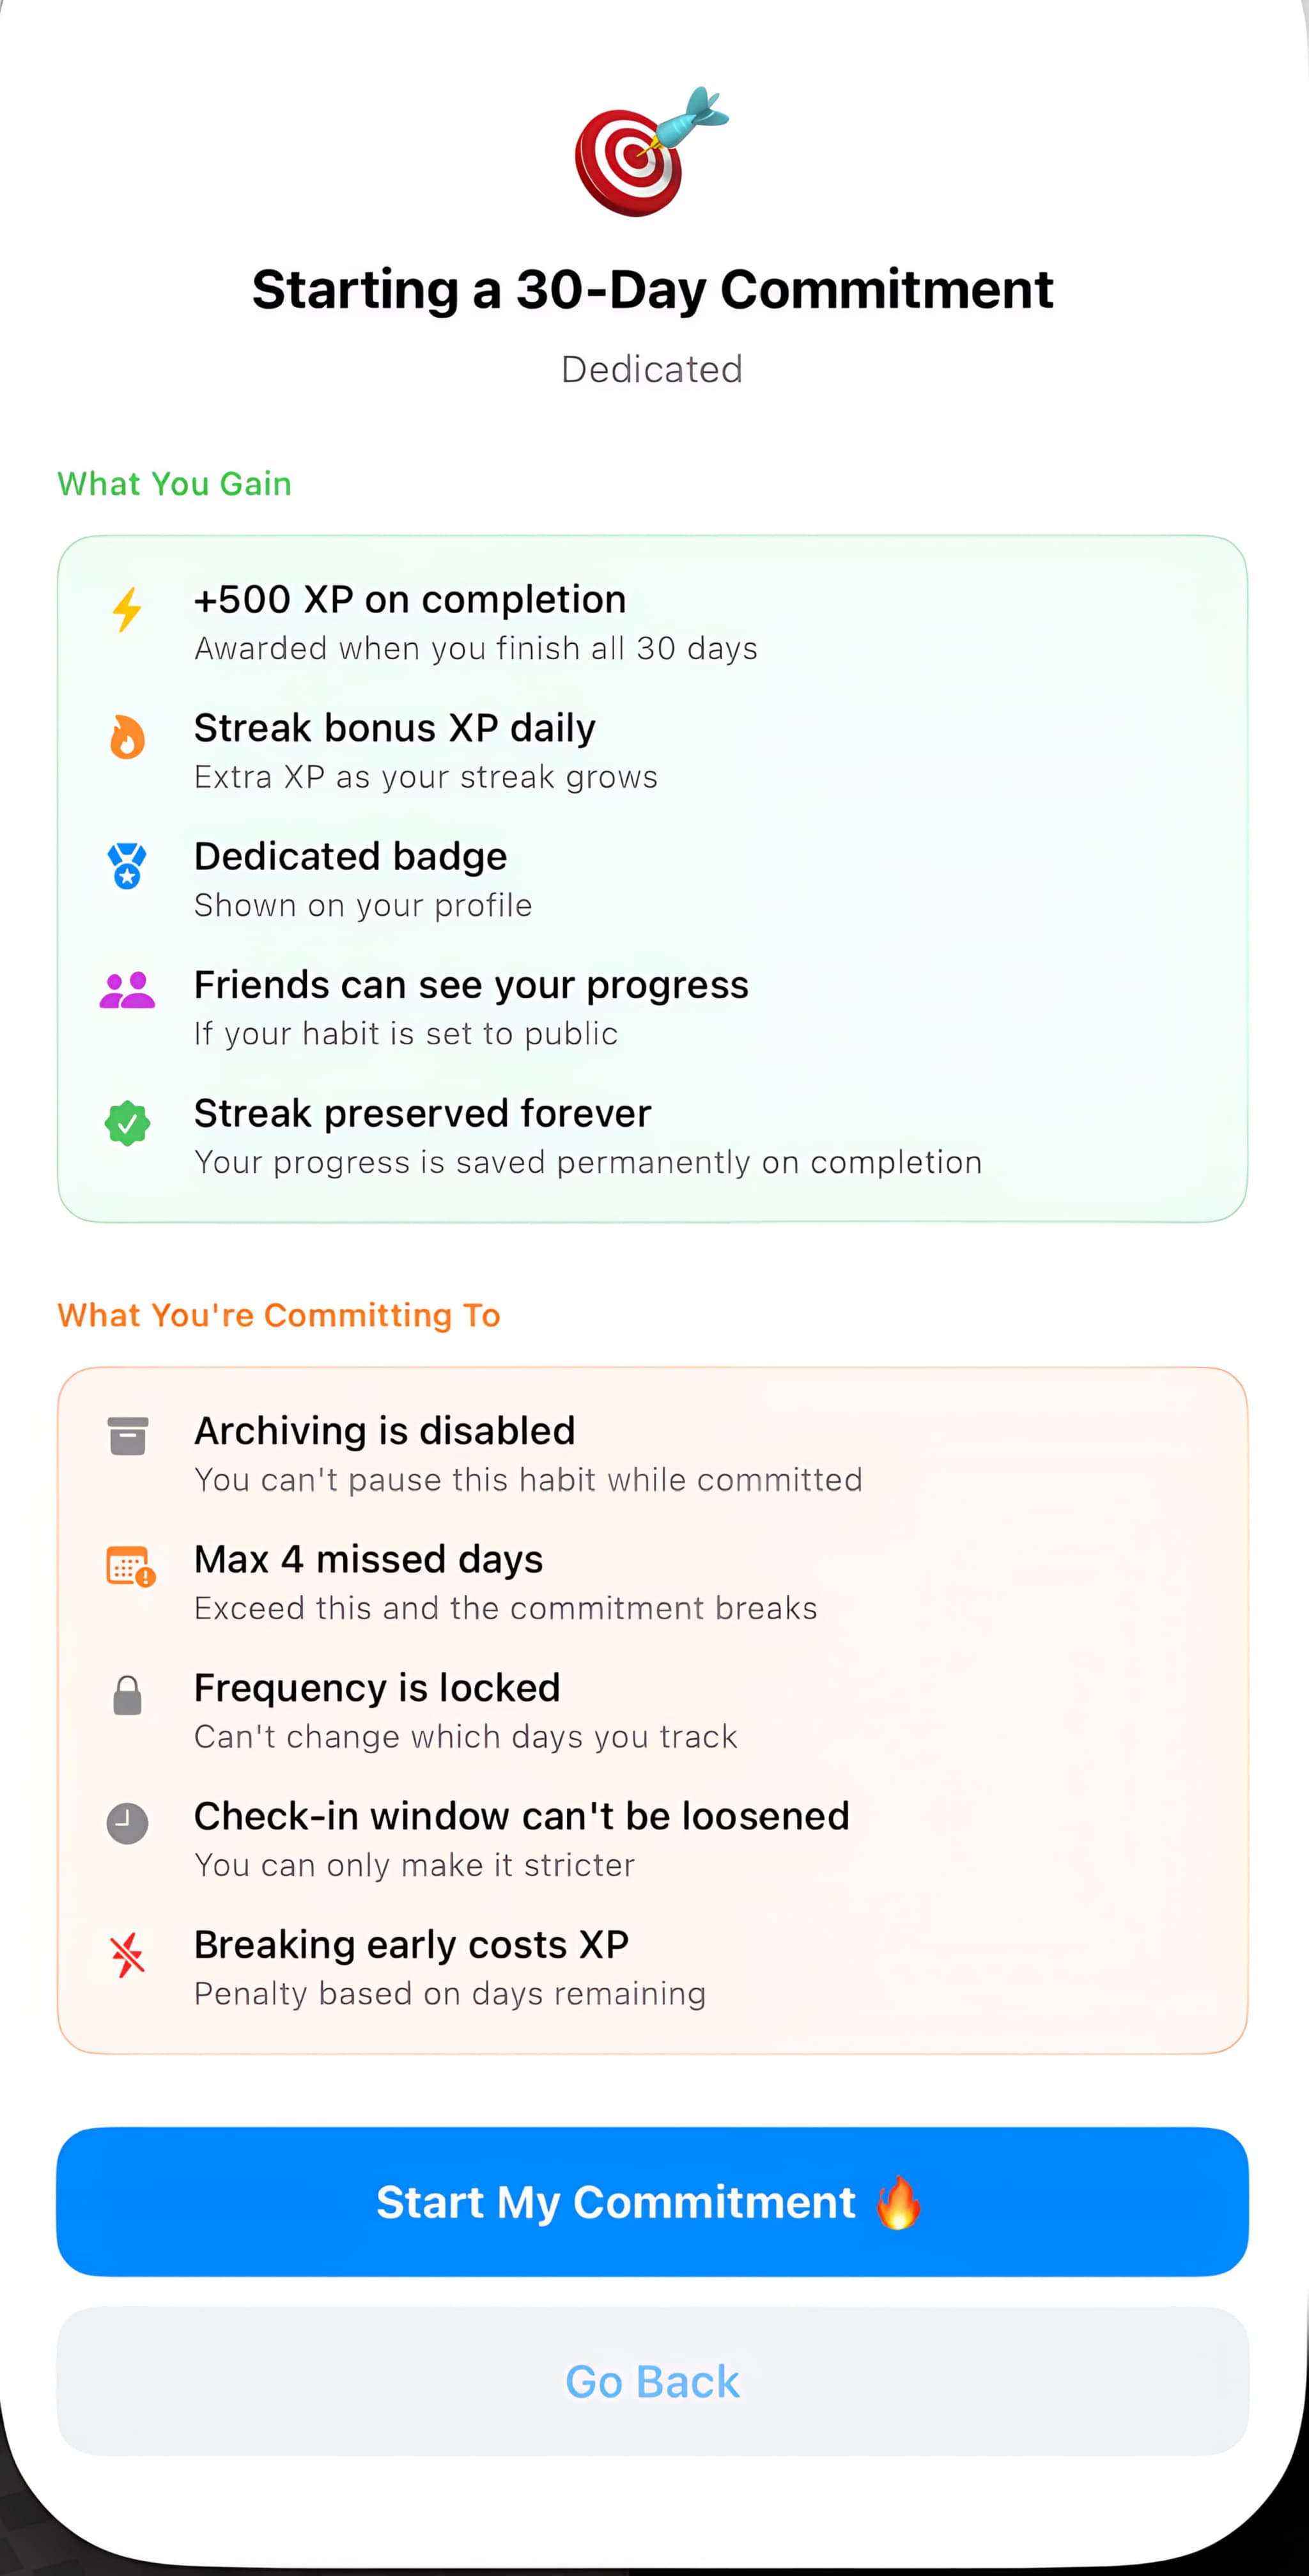
Task: Tap the Breaking early costs XP item
Action: 652,1967
